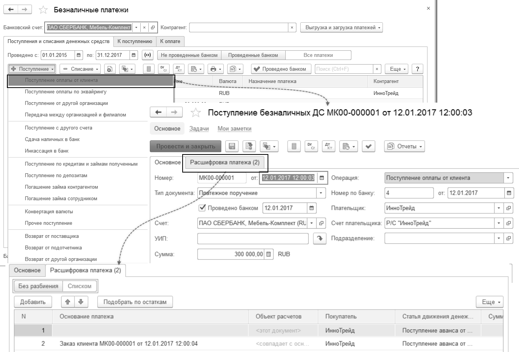Choose Поступление оплаты по эквайрингу
The height and width of the screenshot is (352, 519).
coord(66,92)
